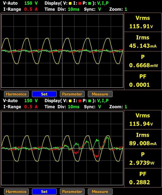Image resolution: width=162 pixels, height=195 pixels.
Task: Open Harmonics in the lower screen
Action: (16, 192)
